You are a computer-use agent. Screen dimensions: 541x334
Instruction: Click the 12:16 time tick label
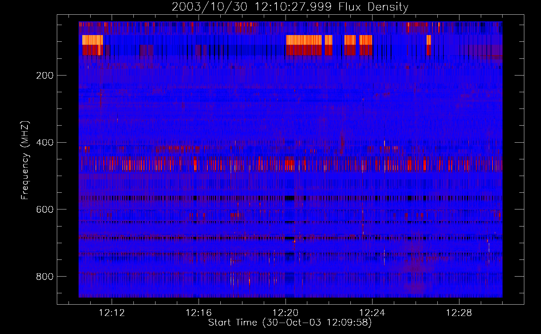pyautogui.click(x=199, y=313)
